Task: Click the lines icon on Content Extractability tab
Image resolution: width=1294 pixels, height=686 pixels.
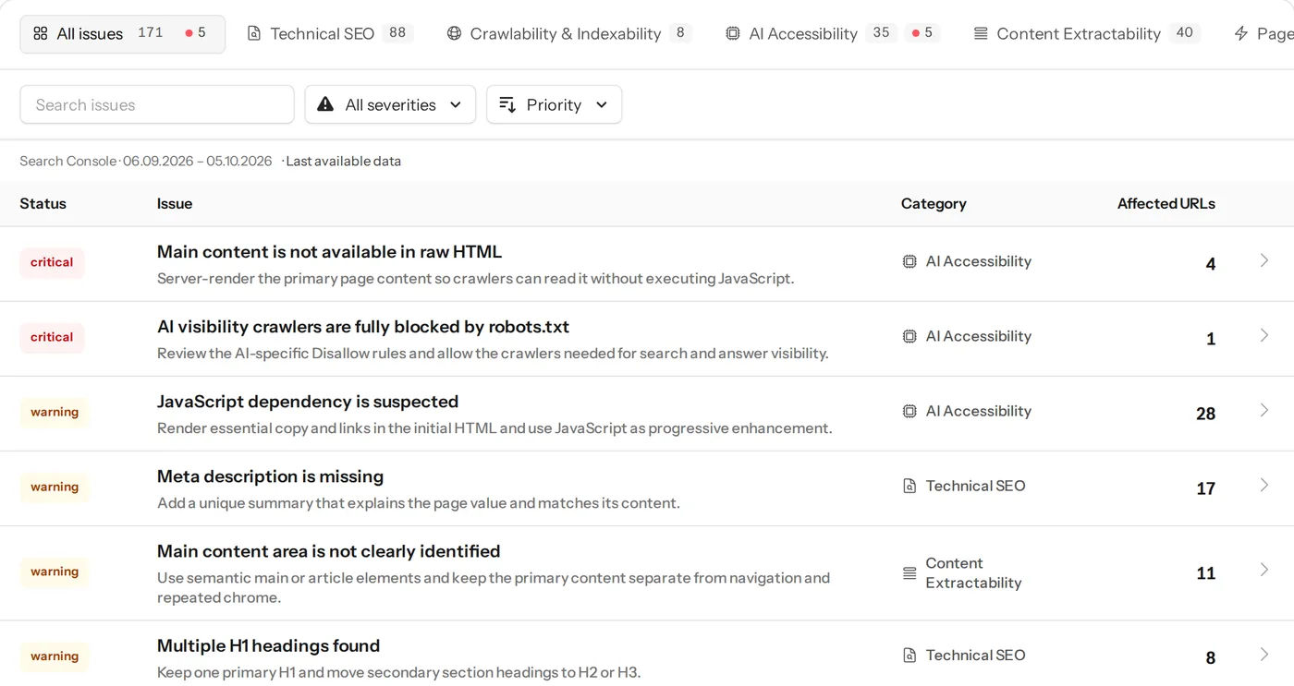Action: click(981, 34)
